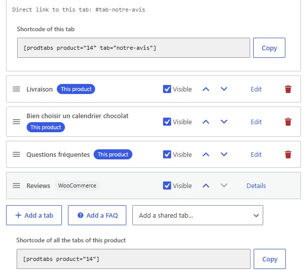Screen dimensions: 307x275
Task: Copy the notre-avis tab shortcode
Action: coord(269,48)
